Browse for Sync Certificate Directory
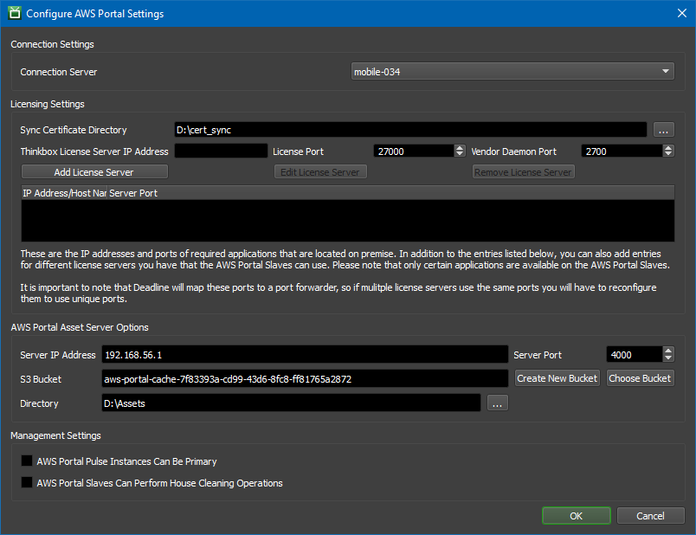 [663, 130]
